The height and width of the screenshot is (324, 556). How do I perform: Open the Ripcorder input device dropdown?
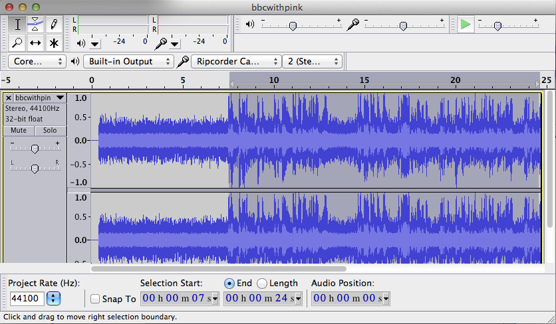[236, 61]
